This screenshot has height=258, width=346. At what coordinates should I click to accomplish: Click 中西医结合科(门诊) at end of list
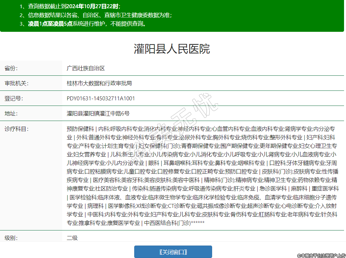(167, 223)
